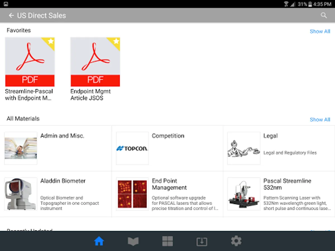The image size is (335, 251).
Task: Tap Legal and Regulatory Files description
Action: pos(290,153)
